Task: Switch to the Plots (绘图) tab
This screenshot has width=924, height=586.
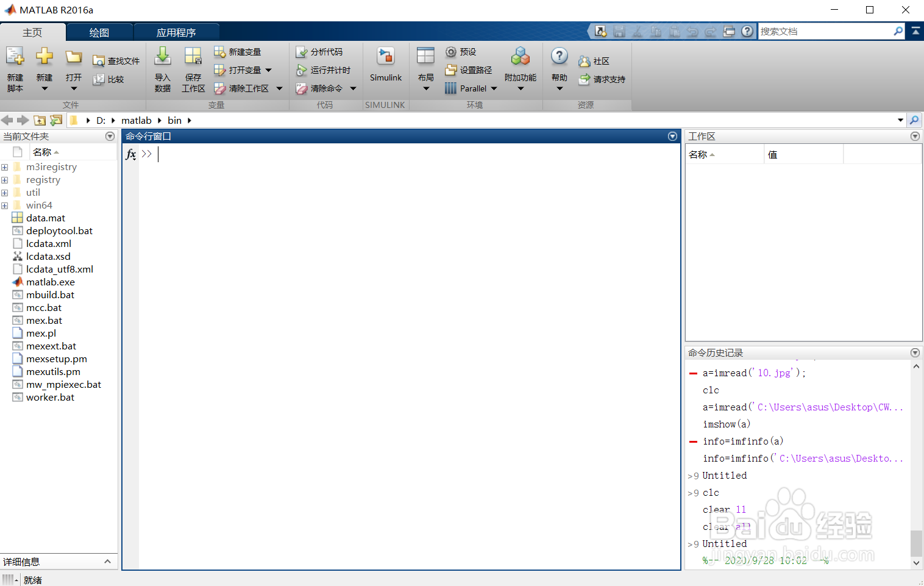Action: [99, 32]
